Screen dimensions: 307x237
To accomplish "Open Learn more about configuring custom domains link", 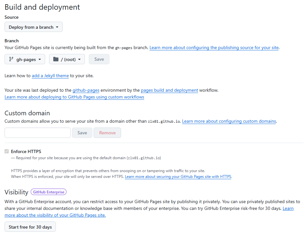I will (229, 121).
